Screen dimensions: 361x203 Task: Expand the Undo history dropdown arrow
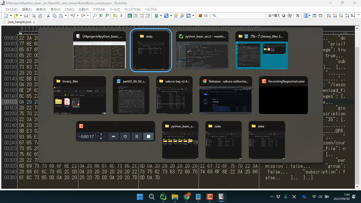(78, 16)
